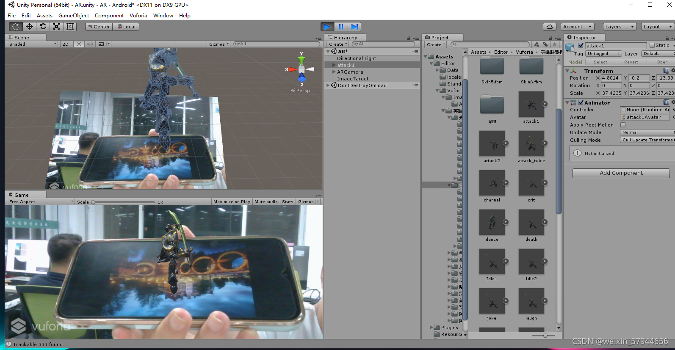Adjust the Project icon size slider
This screenshot has height=350, width=675.
(545, 336)
